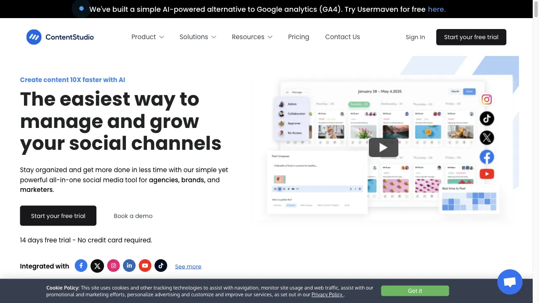Image resolution: width=539 pixels, height=303 pixels.
Task: Open the live chat widget bubble
Action: [510, 282]
